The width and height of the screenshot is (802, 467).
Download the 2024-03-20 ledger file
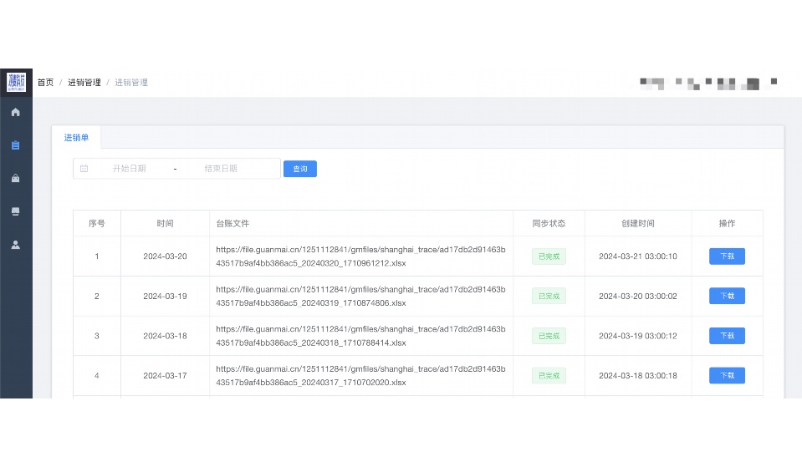coord(727,256)
